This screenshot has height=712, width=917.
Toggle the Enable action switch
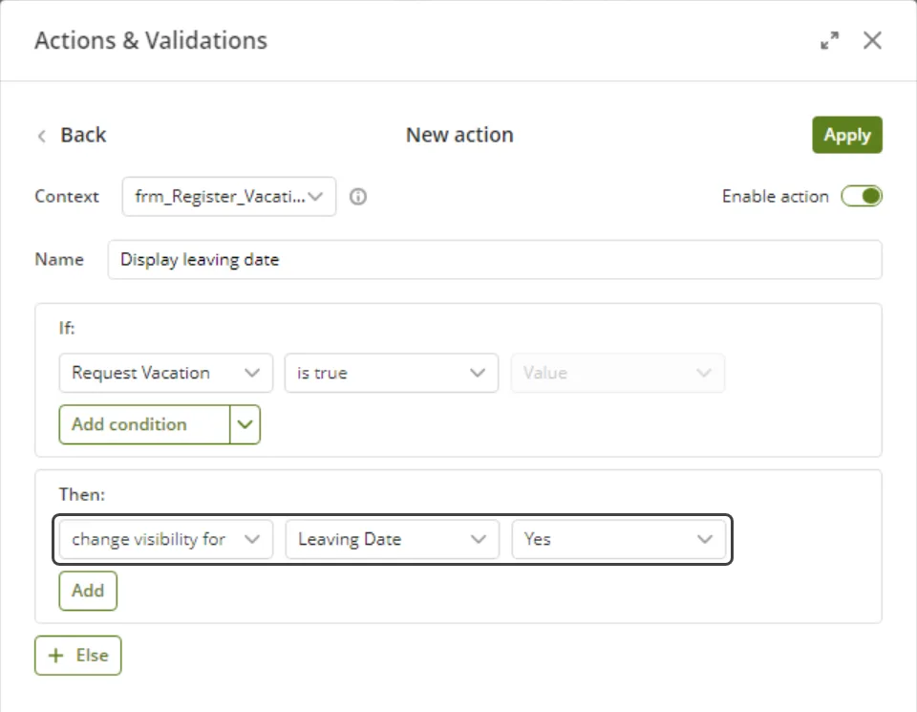[862, 196]
